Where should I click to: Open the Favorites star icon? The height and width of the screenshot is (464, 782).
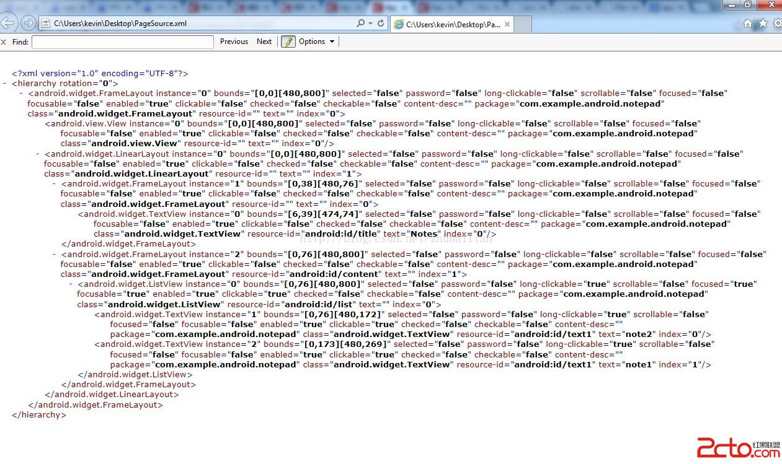pyautogui.click(x=762, y=24)
